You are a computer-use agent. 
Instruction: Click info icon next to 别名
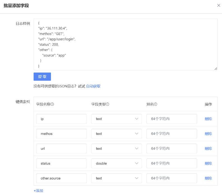[x=156, y=104]
